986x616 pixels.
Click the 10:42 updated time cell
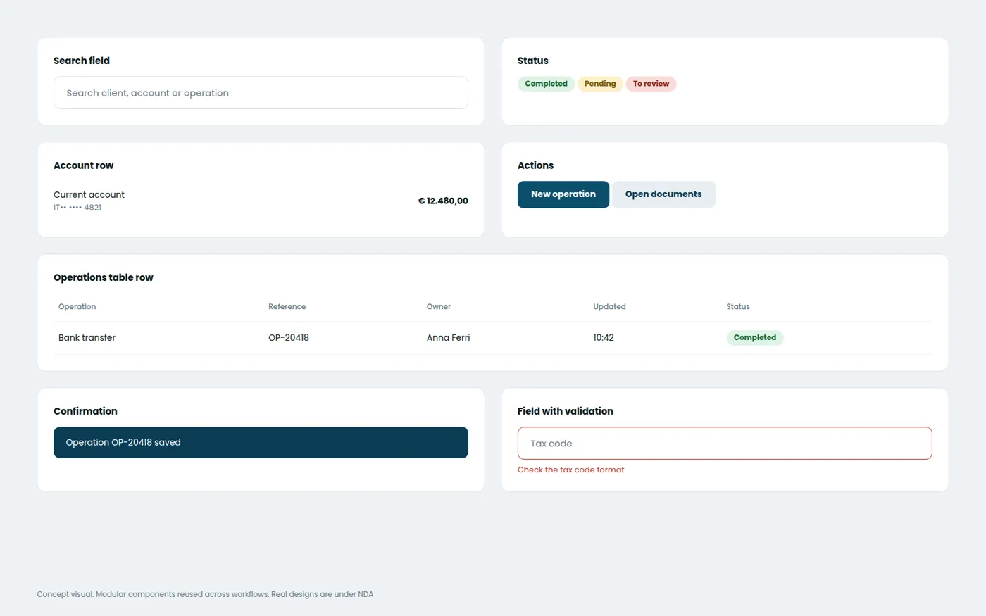604,338
